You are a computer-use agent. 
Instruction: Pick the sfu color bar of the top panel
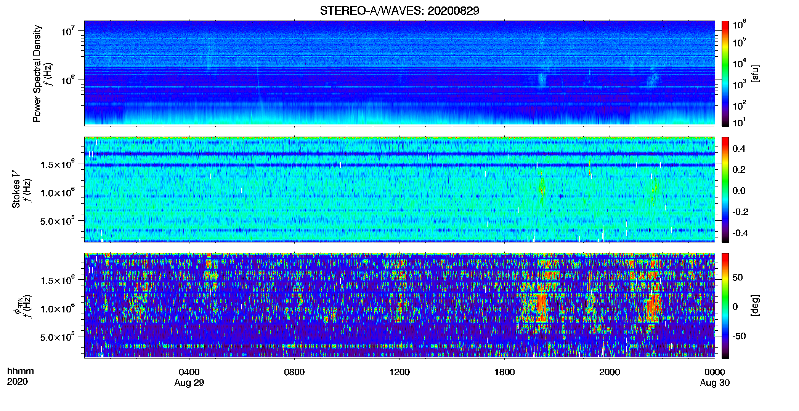tap(725, 73)
